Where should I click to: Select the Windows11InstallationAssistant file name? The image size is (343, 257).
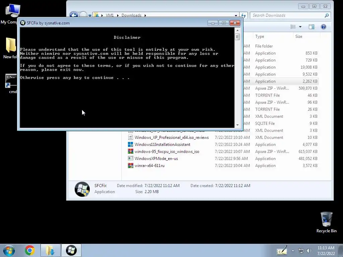coord(162,145)
